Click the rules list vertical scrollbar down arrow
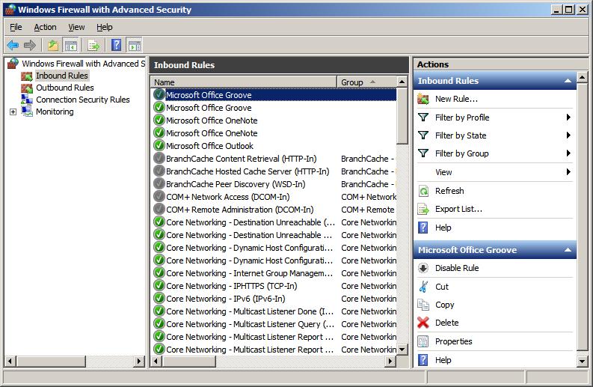 pyautogui.click(x=402, y=350)
